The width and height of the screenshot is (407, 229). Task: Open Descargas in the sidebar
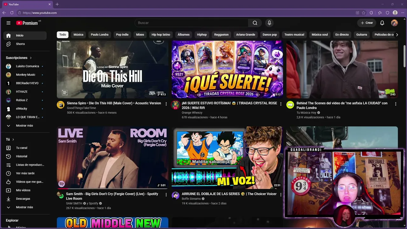click(25, 199)
